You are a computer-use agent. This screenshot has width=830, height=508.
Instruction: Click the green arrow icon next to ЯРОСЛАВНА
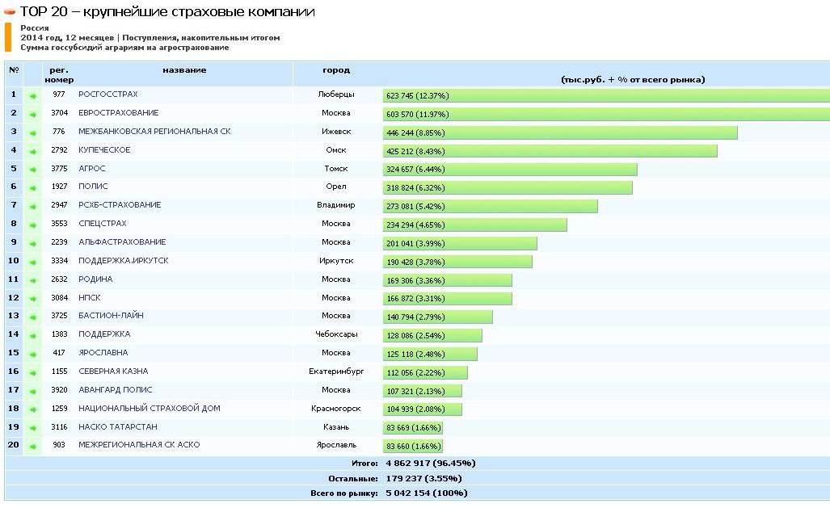pos(33,354)
